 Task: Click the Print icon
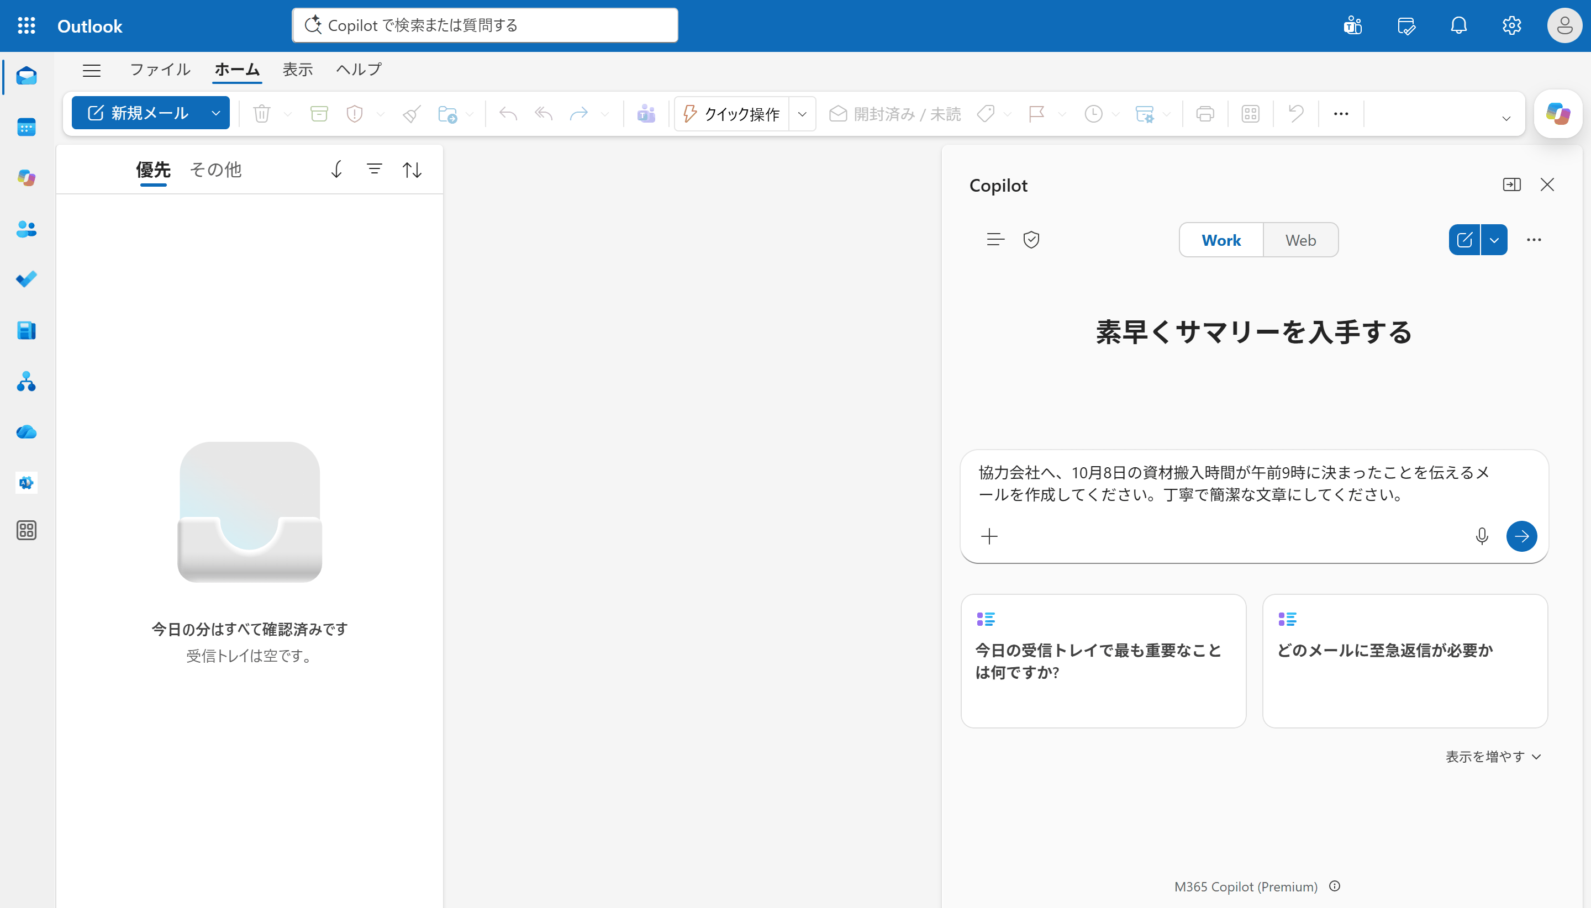pos(1205,114)
